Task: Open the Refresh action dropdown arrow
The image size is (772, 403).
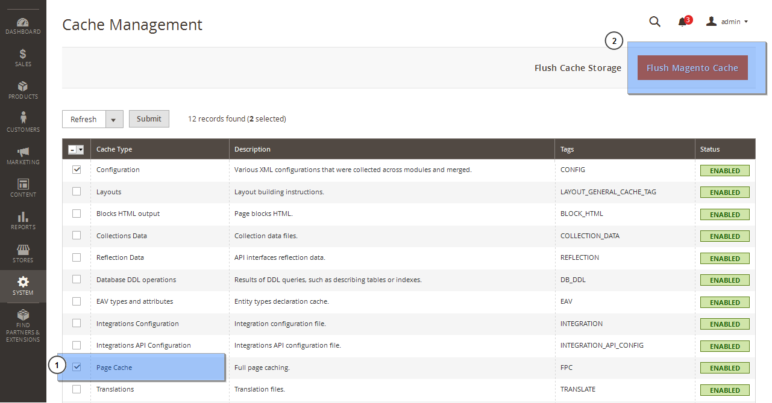Action: [x=115, y=119]
